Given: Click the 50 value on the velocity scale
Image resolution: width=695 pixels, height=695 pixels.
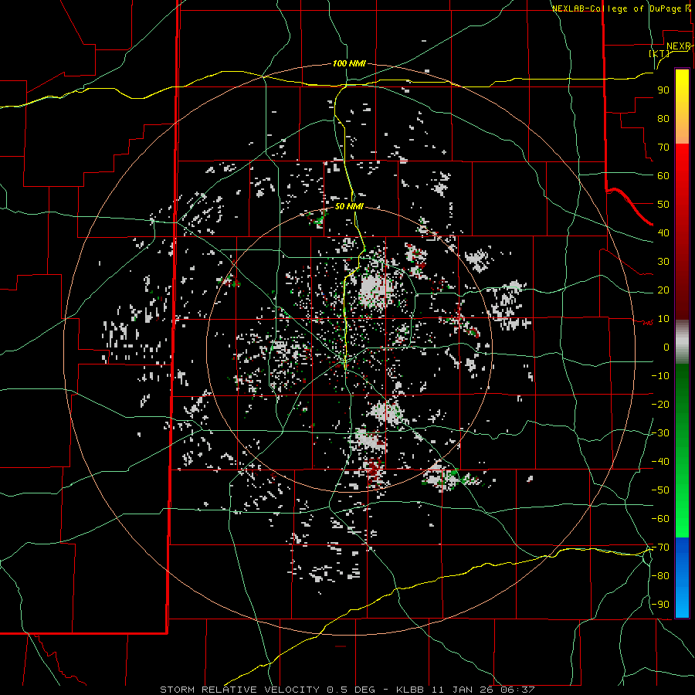Looking at the screenshot, I should pos(663,205).
